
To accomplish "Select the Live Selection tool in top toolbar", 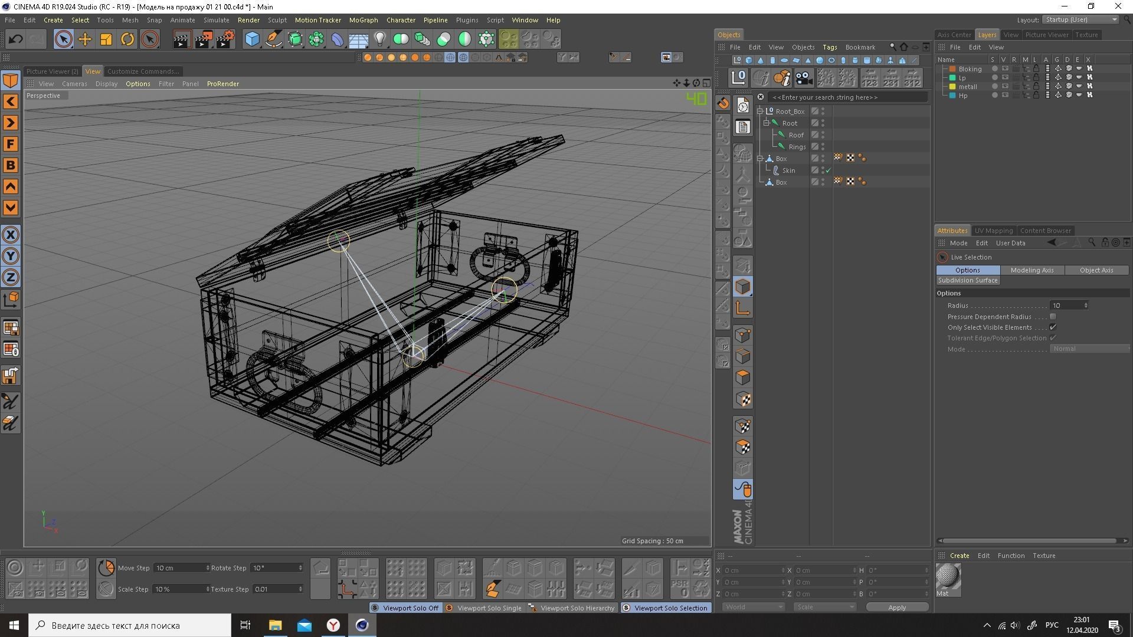I will (63, 40).
